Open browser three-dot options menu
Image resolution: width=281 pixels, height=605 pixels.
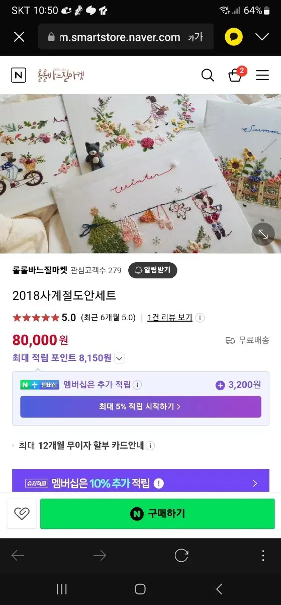(x=263, y=556)
